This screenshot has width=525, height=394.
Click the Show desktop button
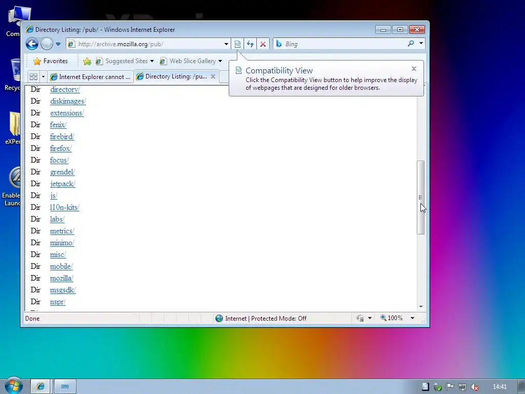(x=521, y=387)
